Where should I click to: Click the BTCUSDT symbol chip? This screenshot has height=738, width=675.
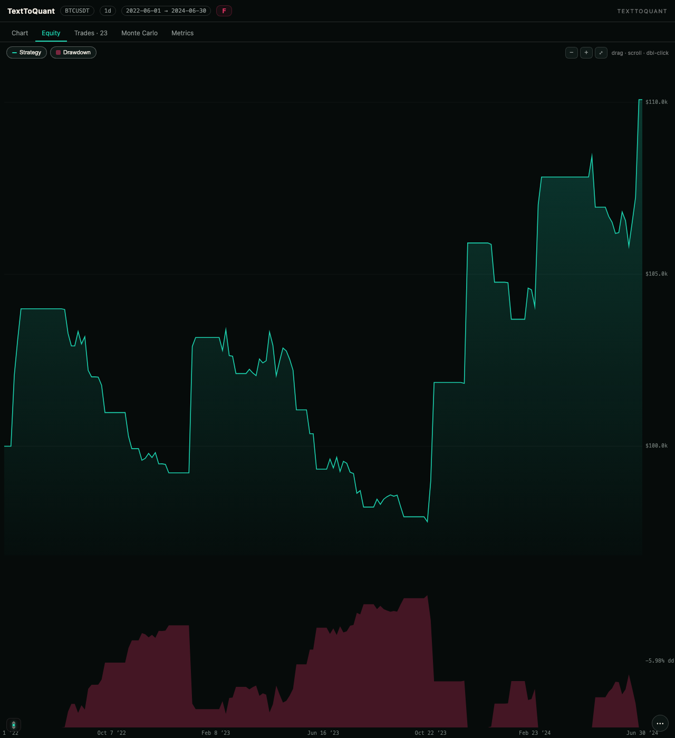(77, 11)
